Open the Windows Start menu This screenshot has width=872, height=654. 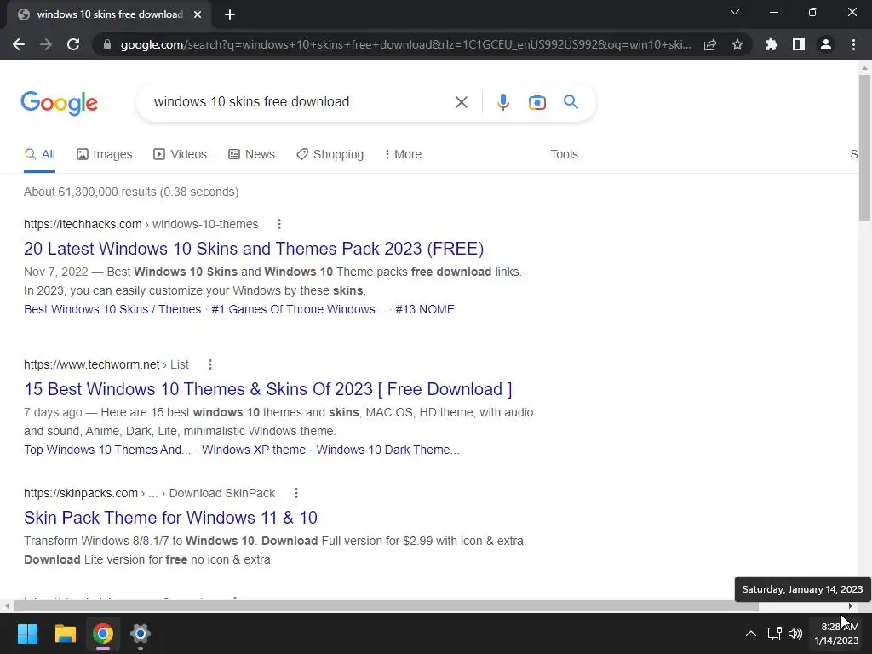pos(27,634)
